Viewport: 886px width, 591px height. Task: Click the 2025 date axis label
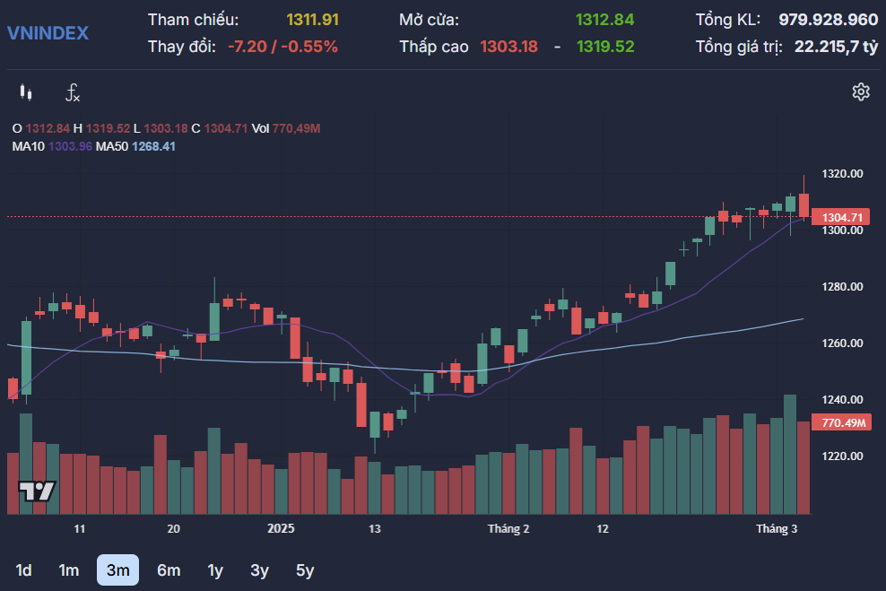click(x=281, y=528)
